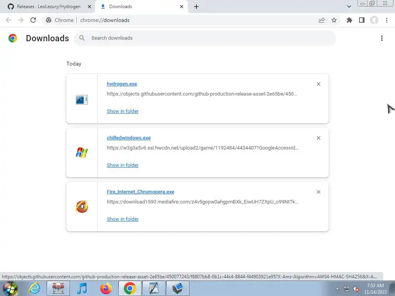
Task: Open the last taskbar application icon
Action: (x=177, y=288)
